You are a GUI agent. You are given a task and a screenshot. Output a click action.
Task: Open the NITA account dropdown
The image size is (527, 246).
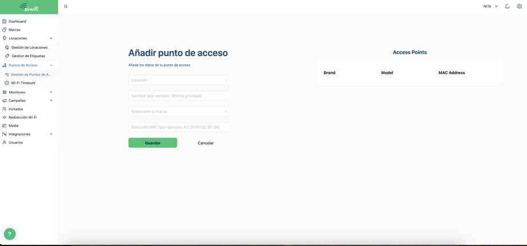click(x=491, y=6)
